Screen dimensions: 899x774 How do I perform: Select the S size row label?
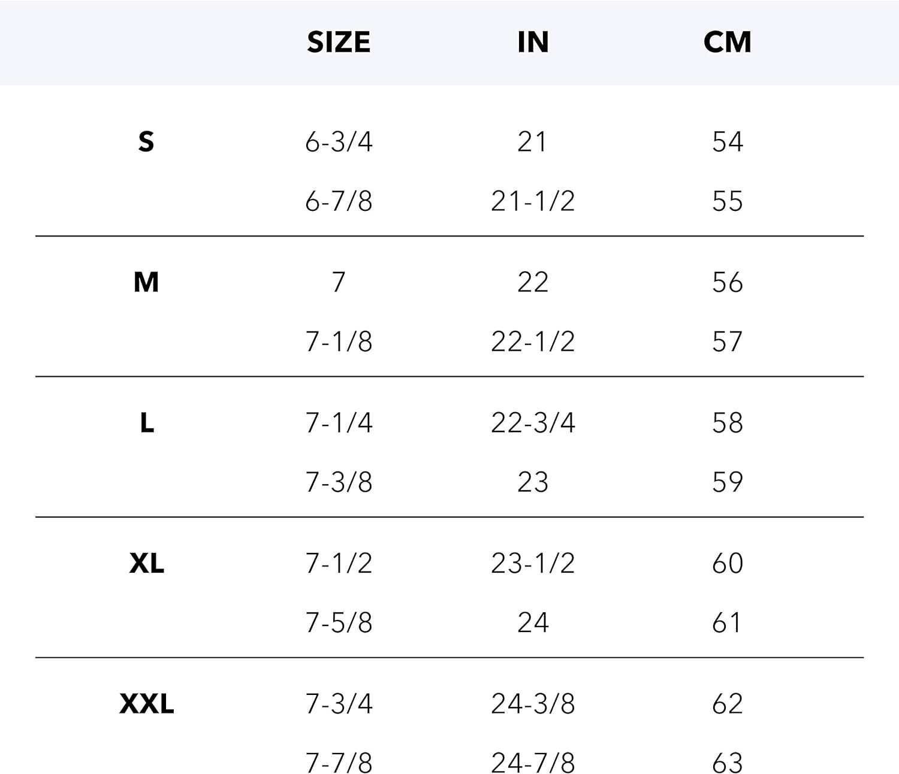point(146,142)
